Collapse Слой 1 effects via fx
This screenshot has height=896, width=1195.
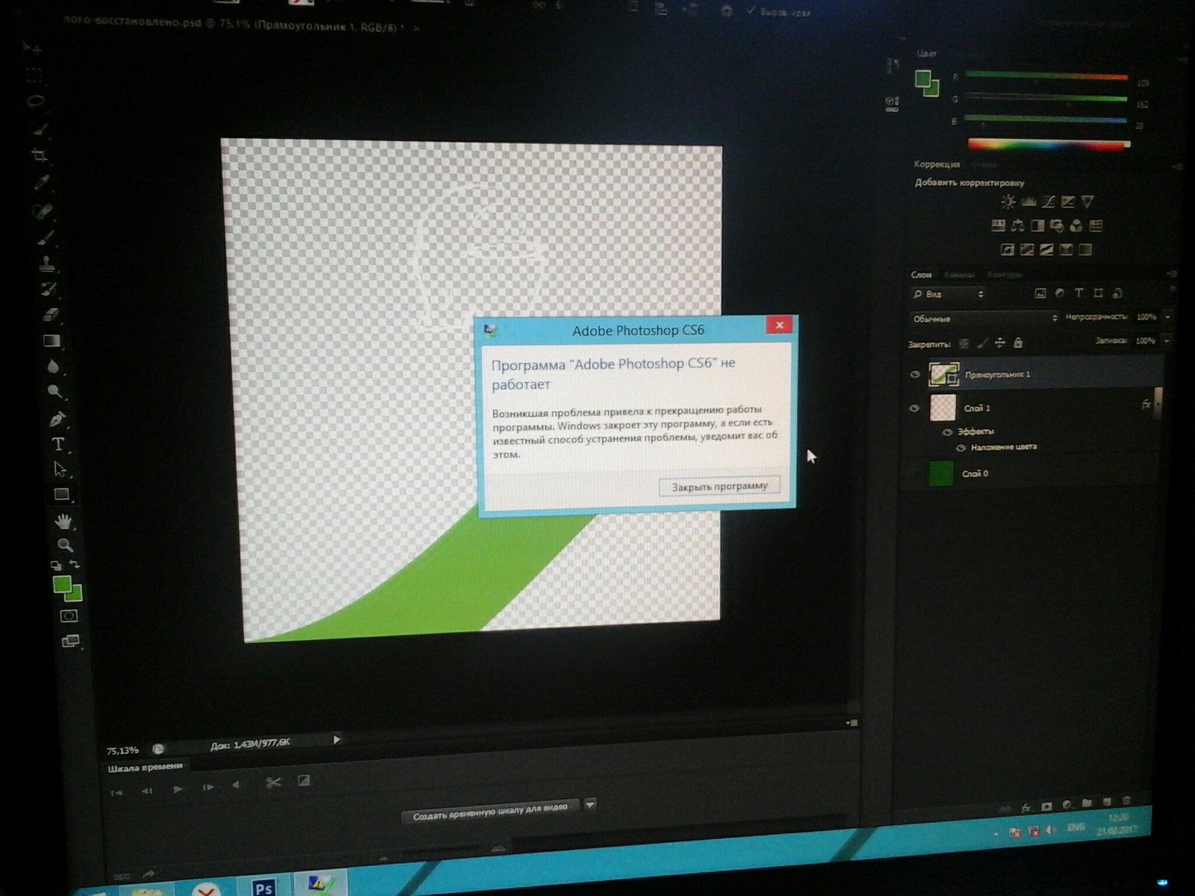1146,405
